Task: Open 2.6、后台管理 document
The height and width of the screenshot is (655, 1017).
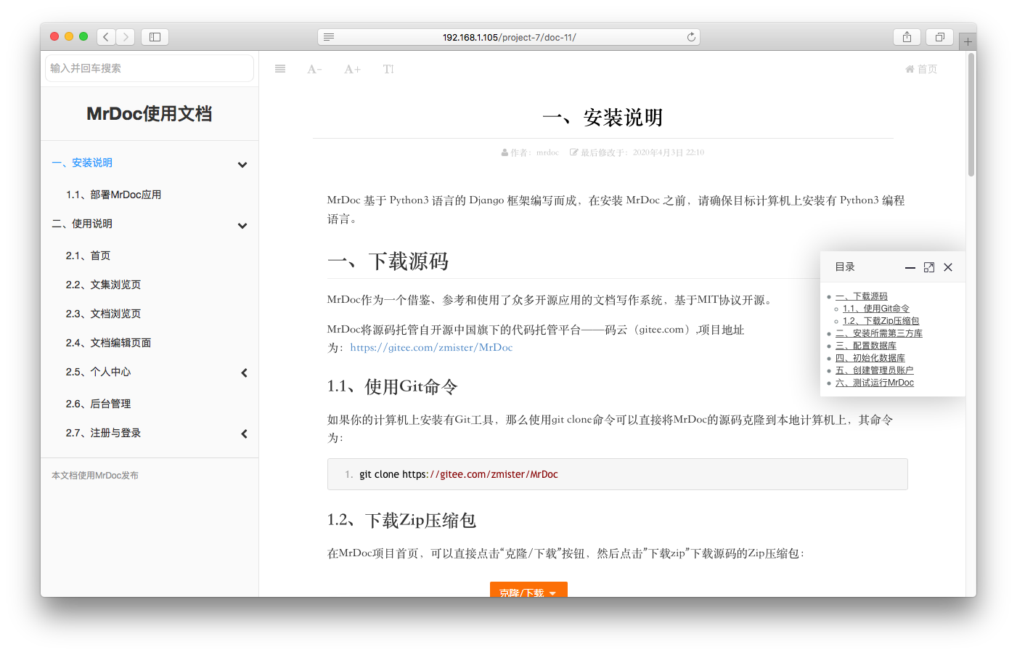Action: click(x=98, y=404)
